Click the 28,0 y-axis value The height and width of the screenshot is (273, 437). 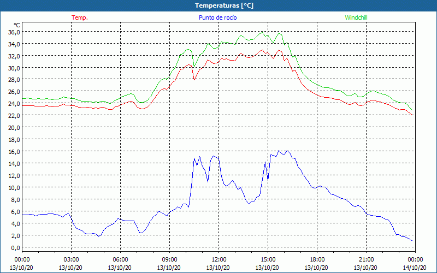point(14,80)
